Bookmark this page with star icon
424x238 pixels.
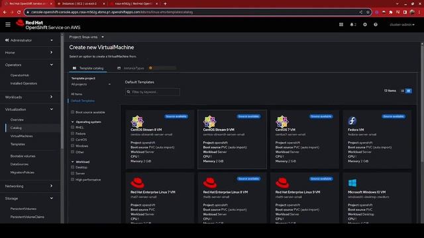click(368, 12)
